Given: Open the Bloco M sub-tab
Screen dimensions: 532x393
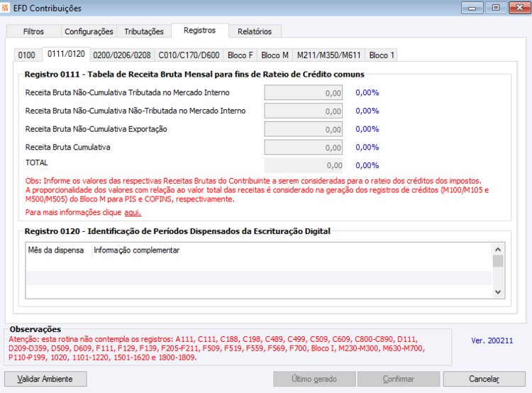Looking at the screenshot, I should click(x=275, y=55).
